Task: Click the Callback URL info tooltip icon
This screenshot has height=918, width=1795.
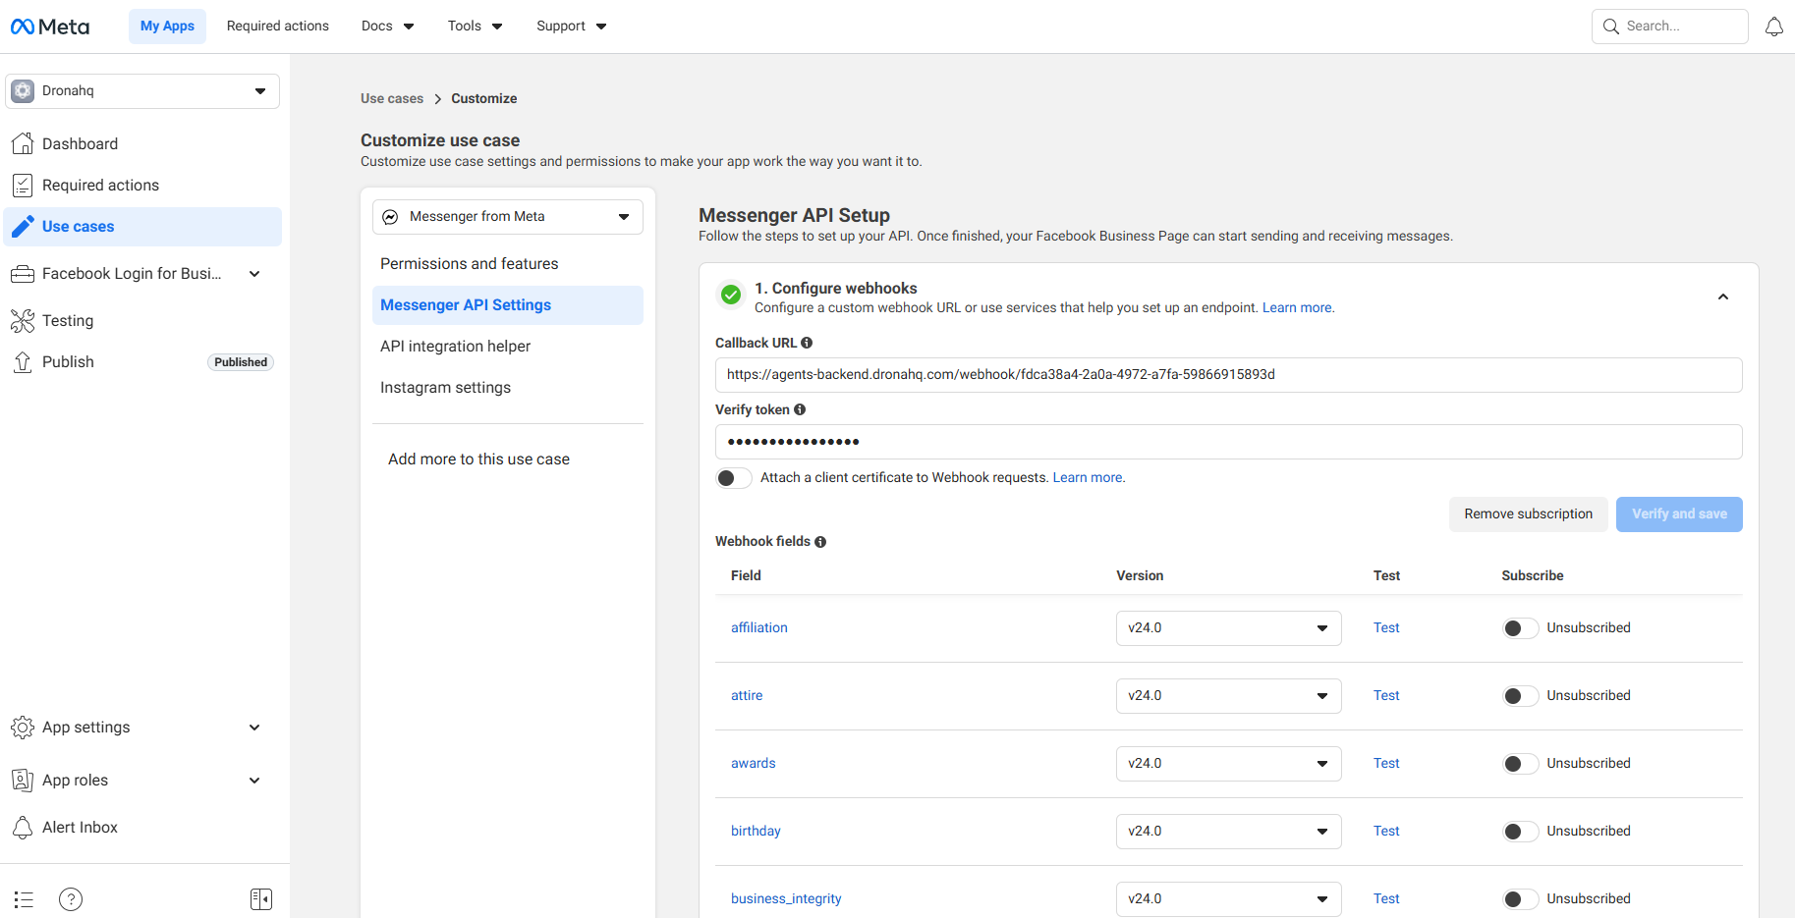Action: point(806,342)
